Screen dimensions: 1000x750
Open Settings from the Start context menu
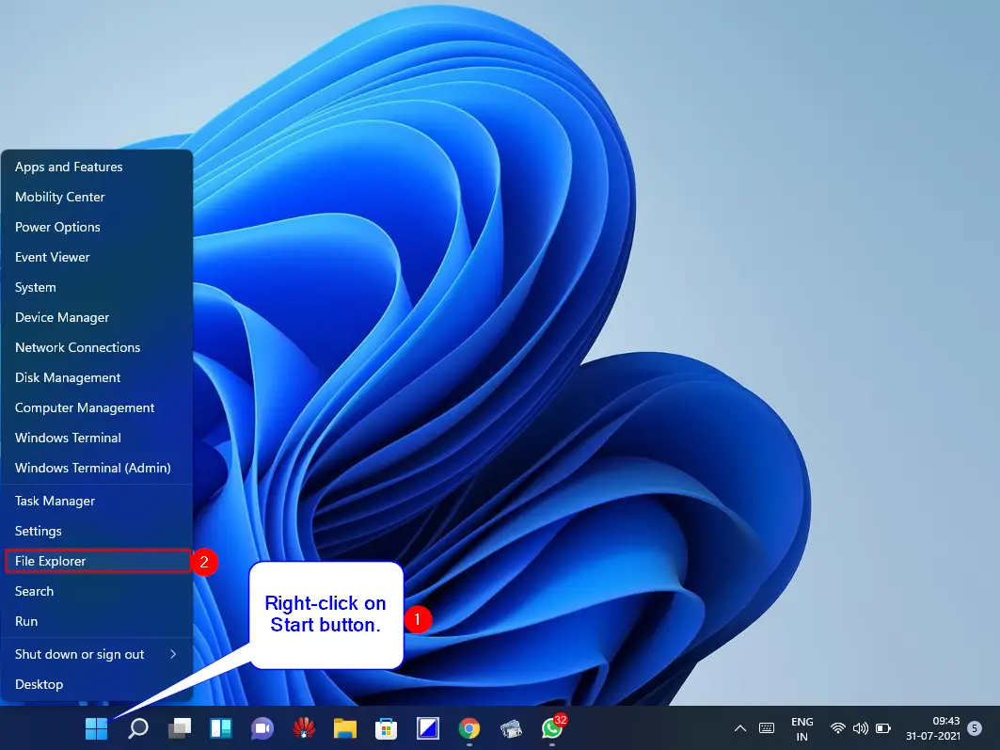[x=97, y=531]
